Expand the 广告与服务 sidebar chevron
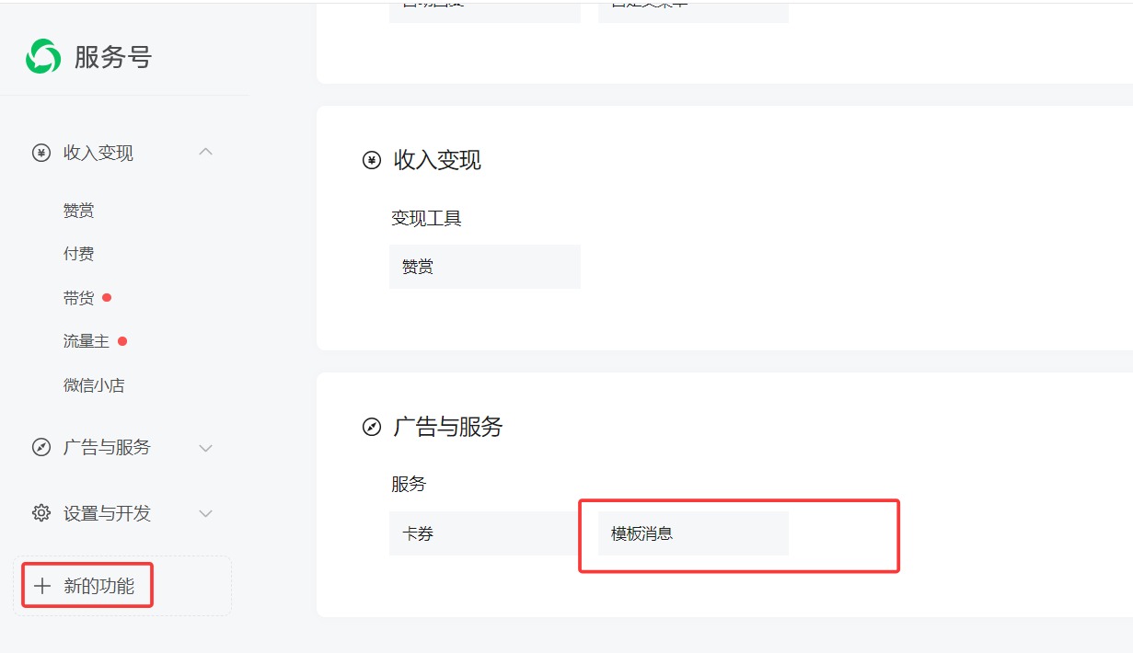 [x=206, y=448]
